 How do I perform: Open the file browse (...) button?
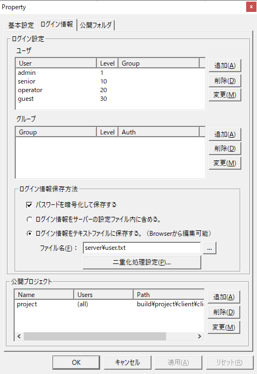coord(209,248)
